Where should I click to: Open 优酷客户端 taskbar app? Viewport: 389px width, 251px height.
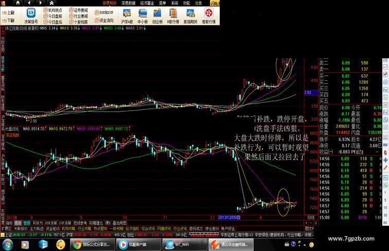click(138, 244)
